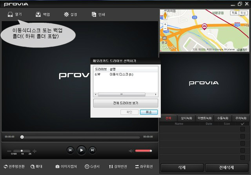Decrease playback speed minus icon
Image resolution: width=251 pixels, height=175 pixels.
point(9,151)
